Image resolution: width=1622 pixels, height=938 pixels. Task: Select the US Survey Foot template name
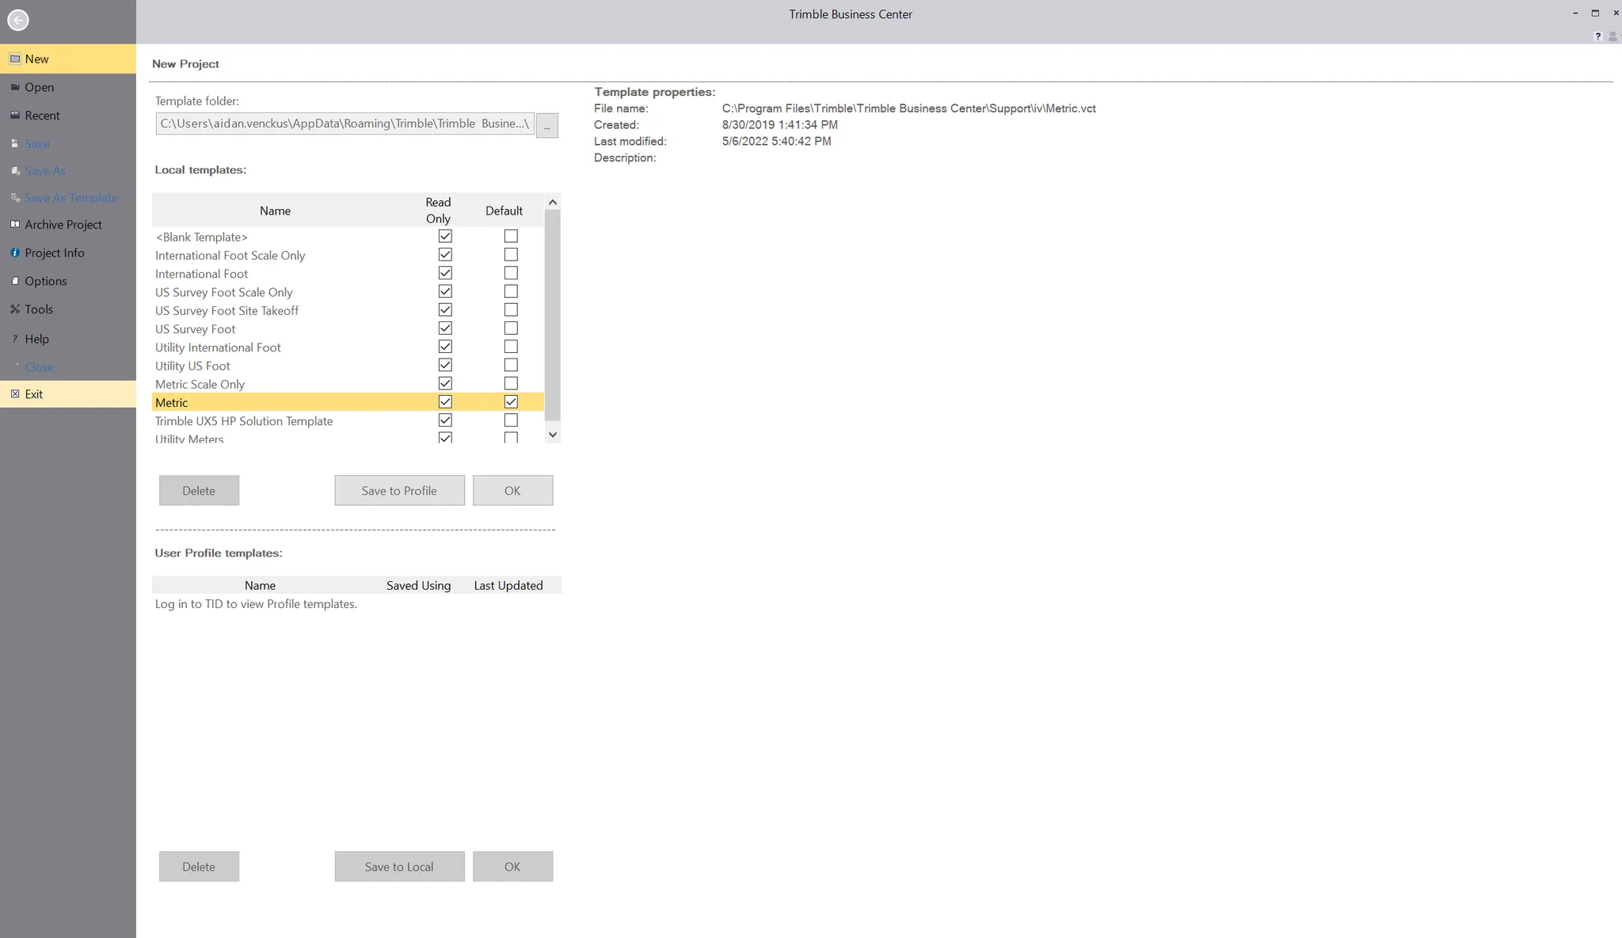pos(195,328)
